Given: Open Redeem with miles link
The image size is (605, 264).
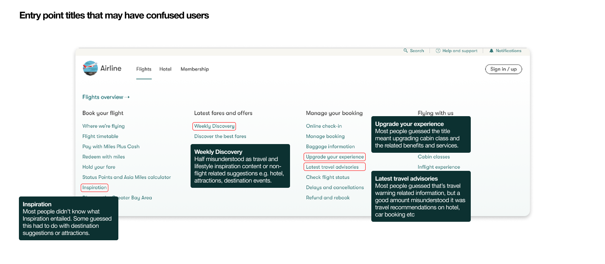Looking at the screenshot, I should pos(104,157).
